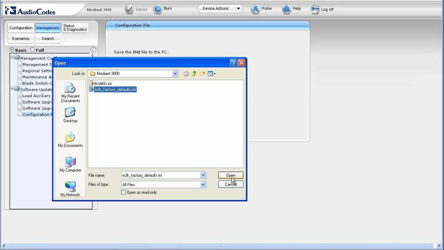This screenshot has width=444, height=250.
Task: Click the My Computer shortcut
Action: click(x=70, y=164)
